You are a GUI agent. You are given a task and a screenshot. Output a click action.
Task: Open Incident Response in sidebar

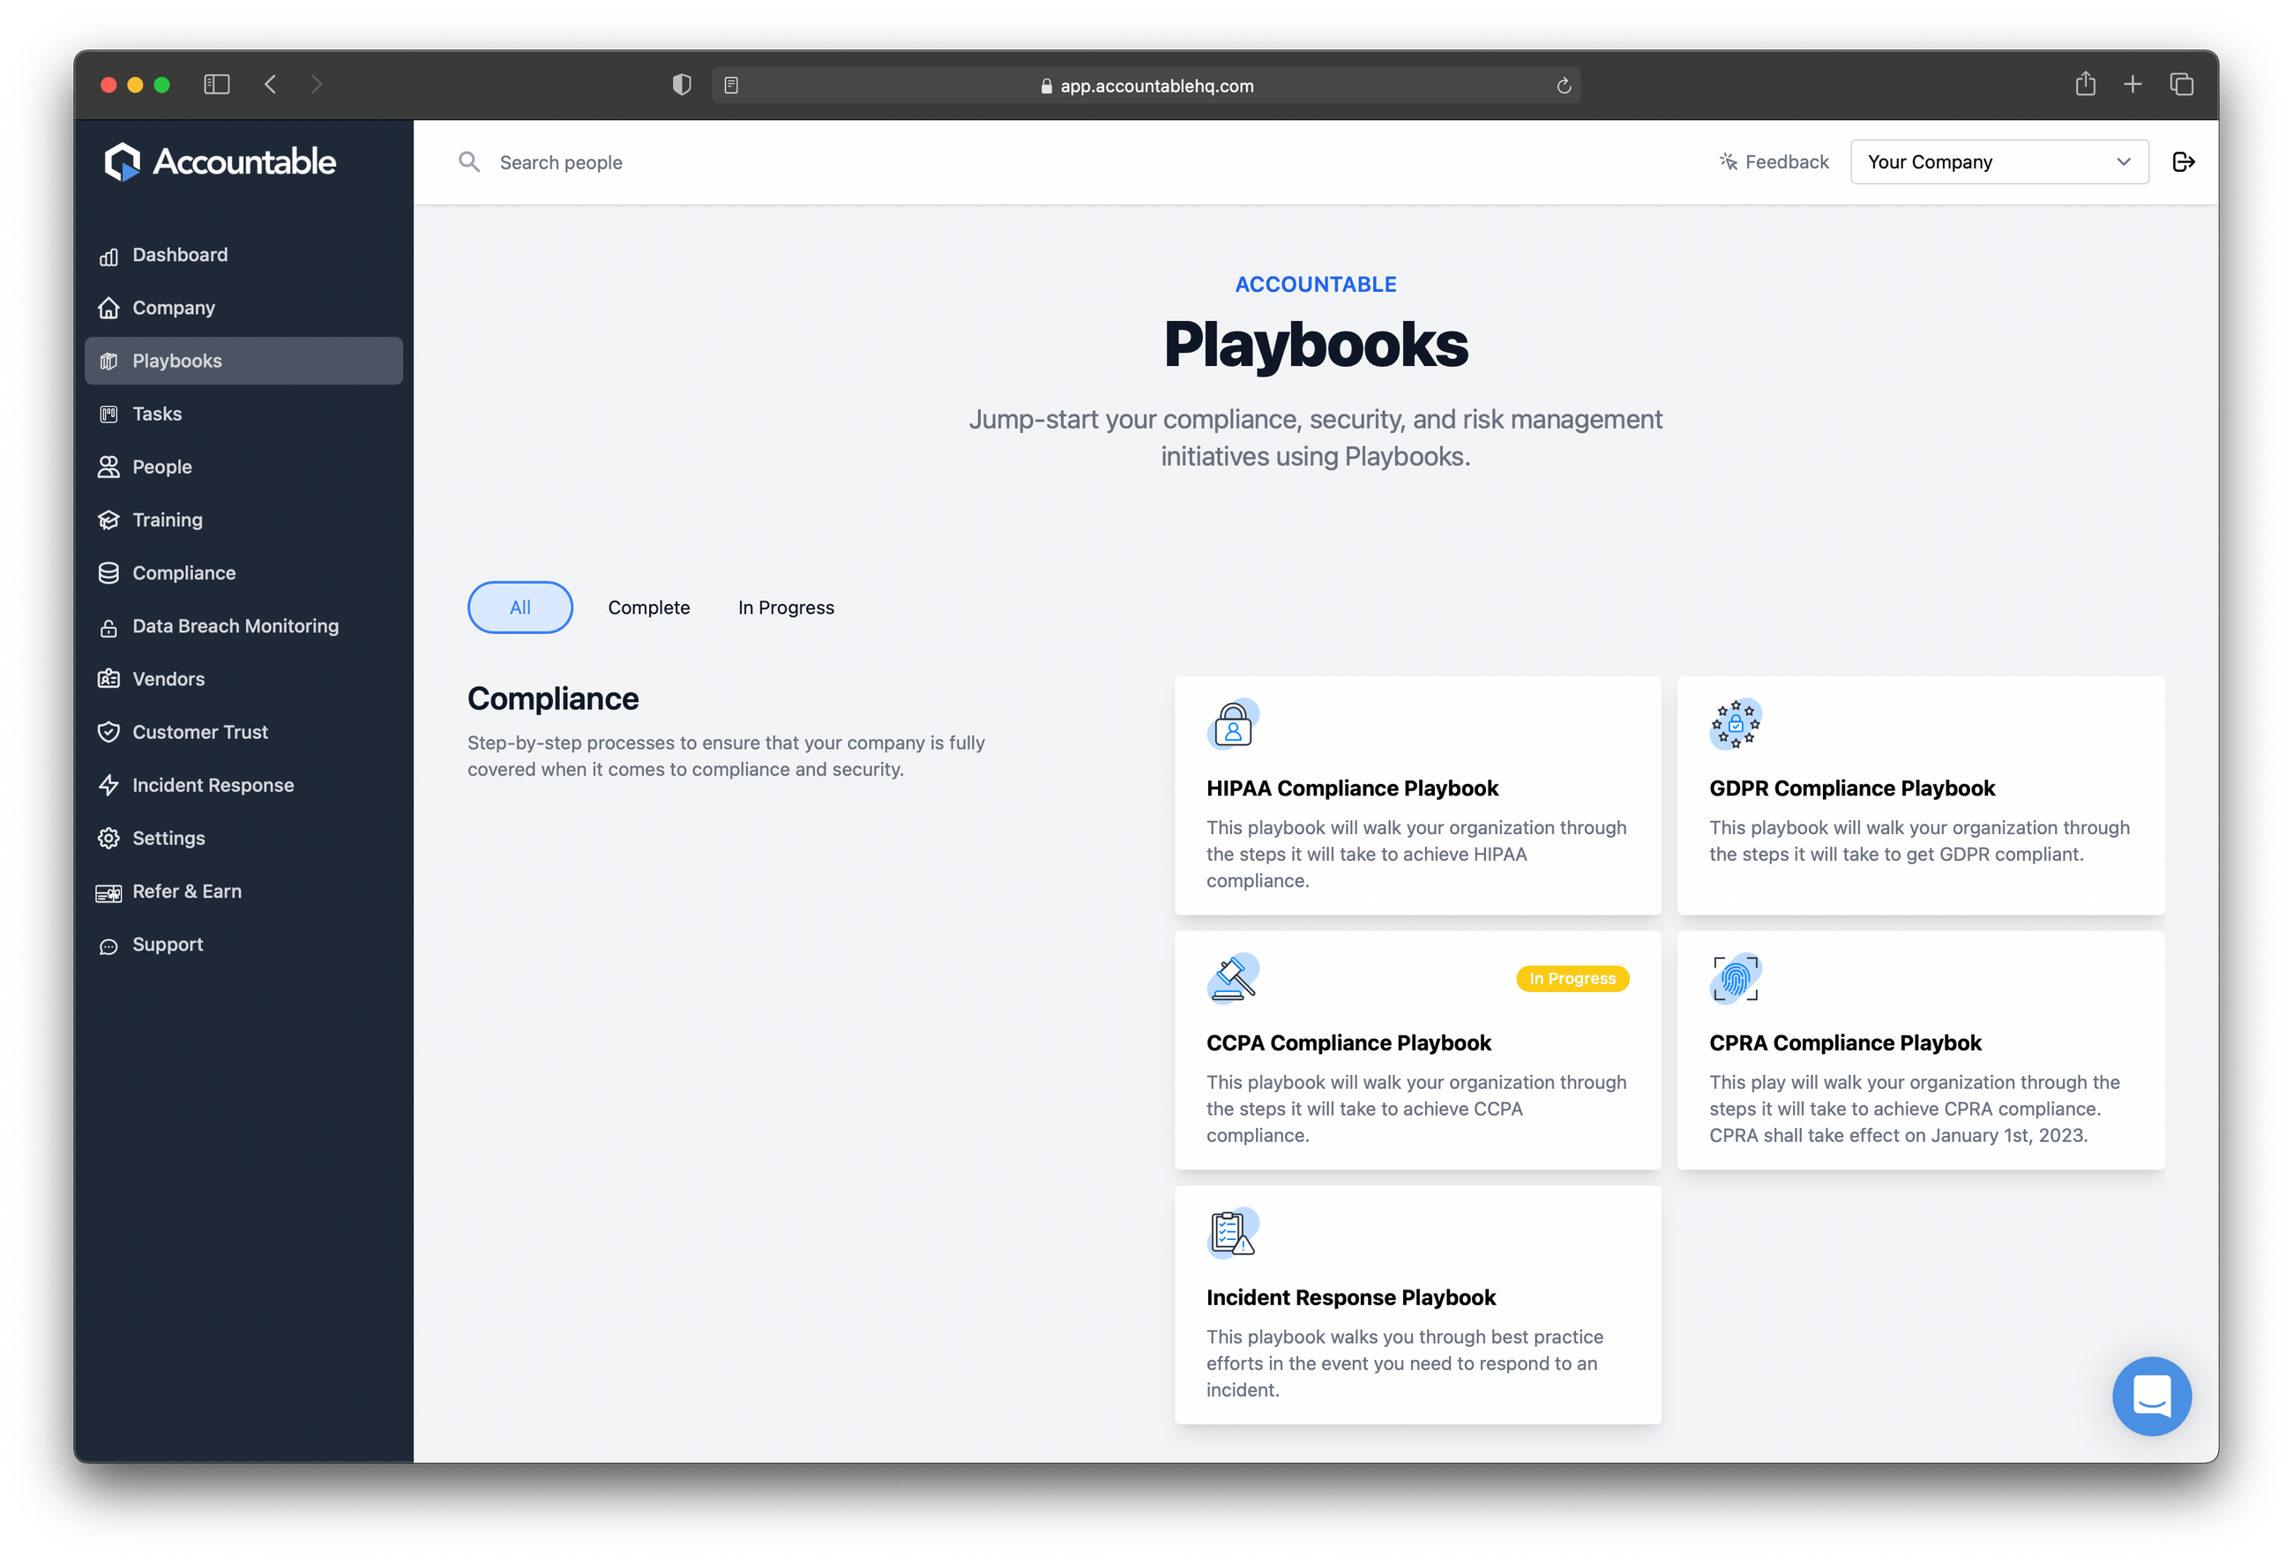[x=243, y=786]
